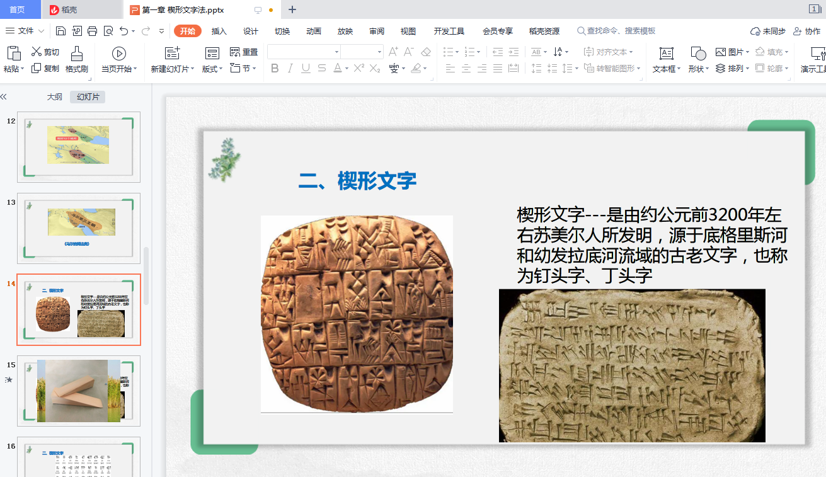
Task: Toggle Bold formatting
Action: click(275, 69)
